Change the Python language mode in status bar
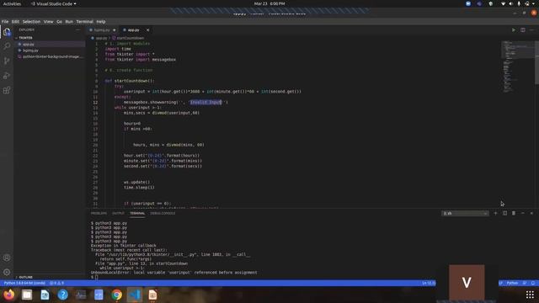Viewport: 539px width, 303px height. coord(512,283)
